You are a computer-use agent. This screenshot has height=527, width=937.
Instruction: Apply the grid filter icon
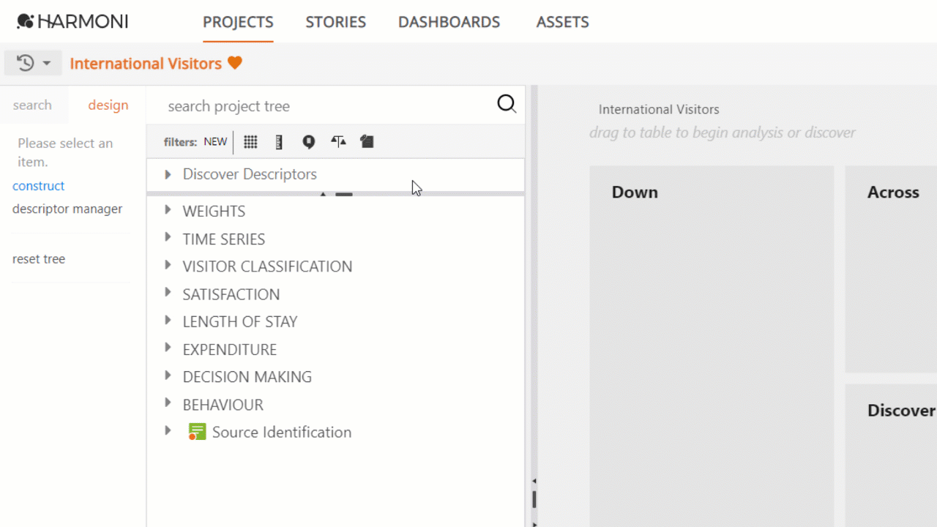pos(250,142)
